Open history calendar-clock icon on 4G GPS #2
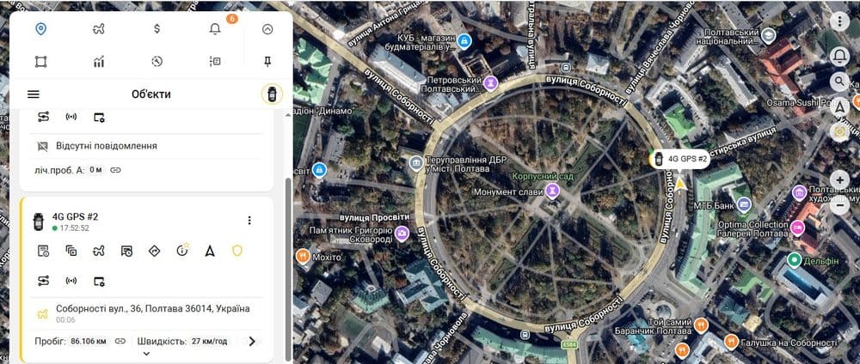Screen dimensions: 860x364 tap(126, 252)
